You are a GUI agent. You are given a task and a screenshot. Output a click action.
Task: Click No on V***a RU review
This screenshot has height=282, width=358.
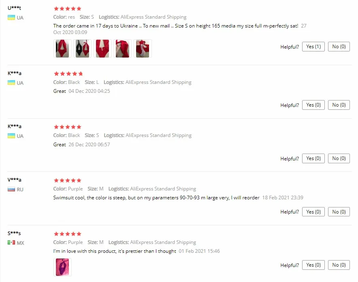tap(339, 212)
